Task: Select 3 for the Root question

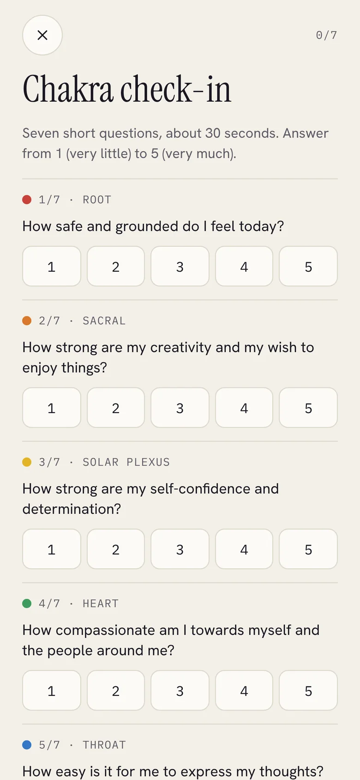Action: [180, 266]
